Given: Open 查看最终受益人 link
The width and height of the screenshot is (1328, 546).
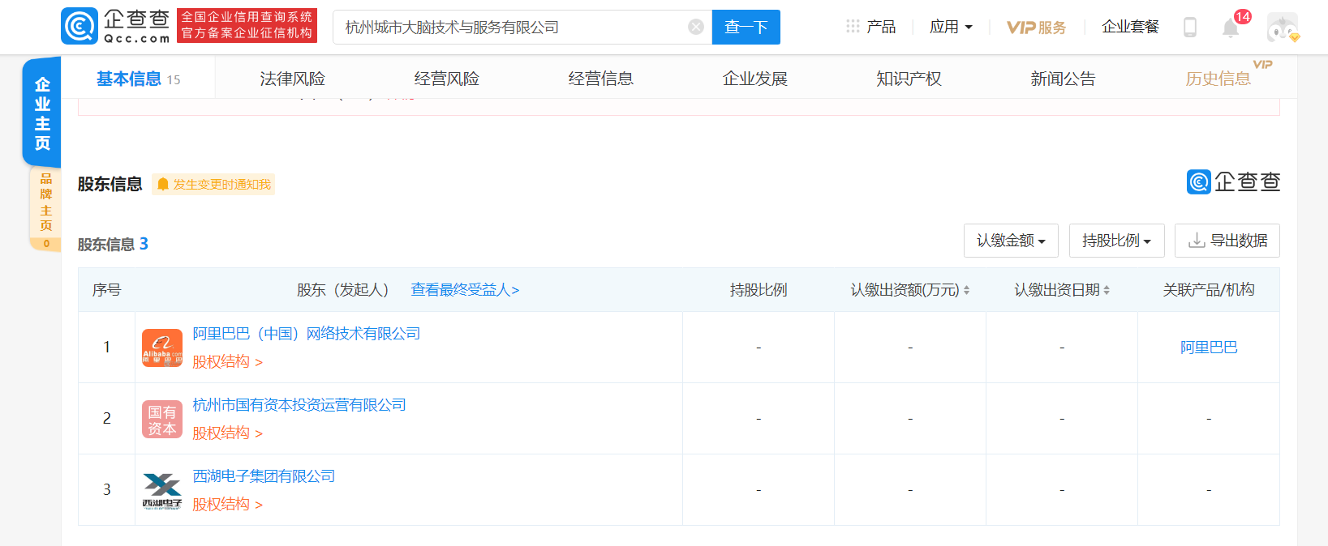Looking at the screenshot, I should [465, 290].
